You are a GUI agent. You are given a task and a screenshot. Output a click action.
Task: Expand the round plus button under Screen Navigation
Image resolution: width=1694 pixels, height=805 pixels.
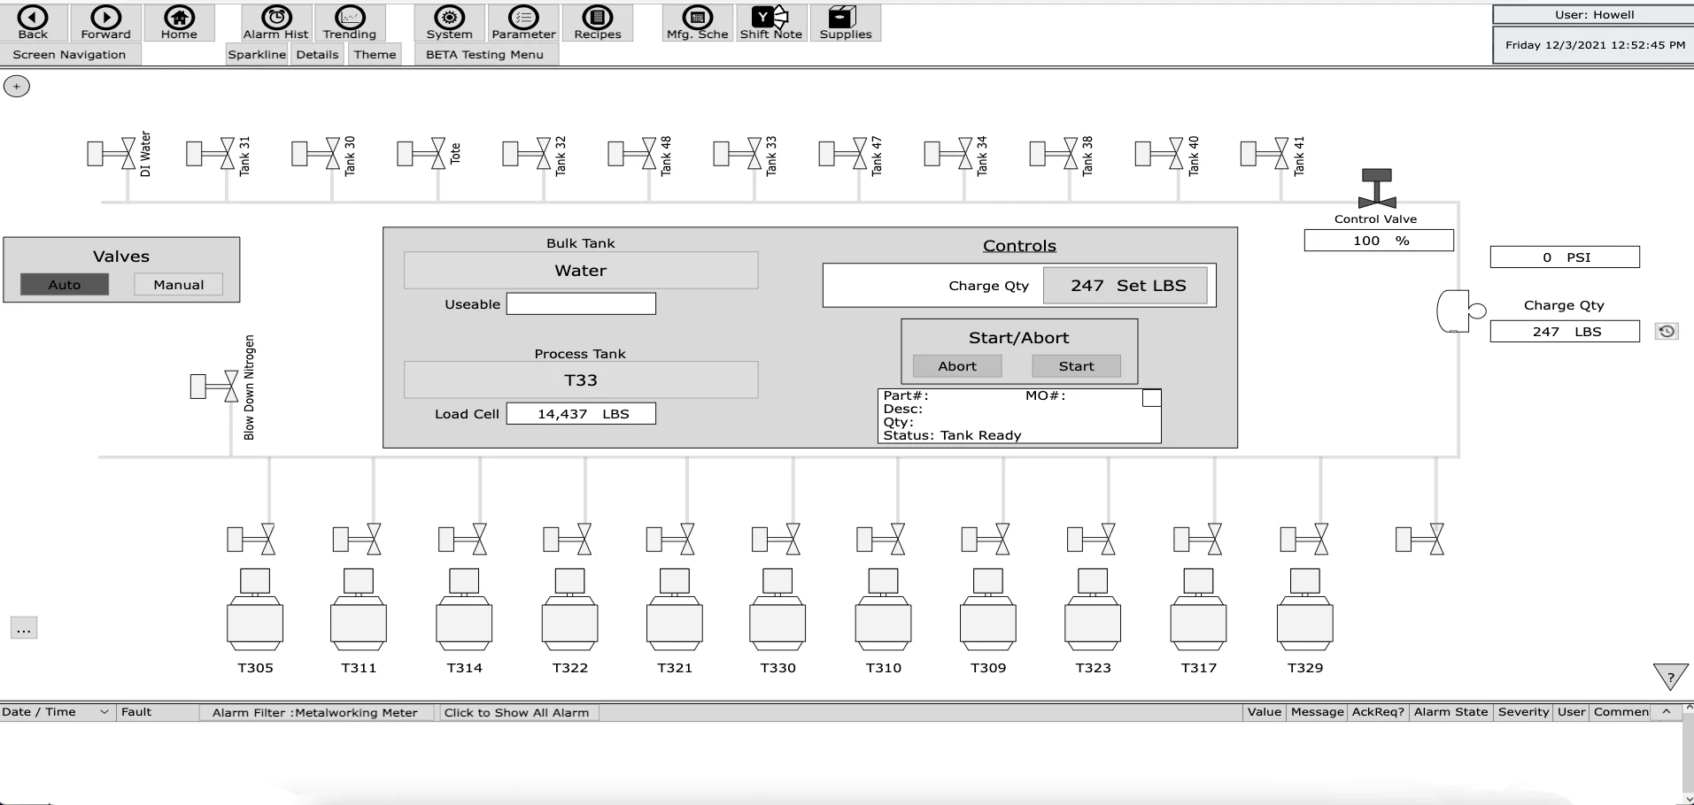(x=17, y=87)
